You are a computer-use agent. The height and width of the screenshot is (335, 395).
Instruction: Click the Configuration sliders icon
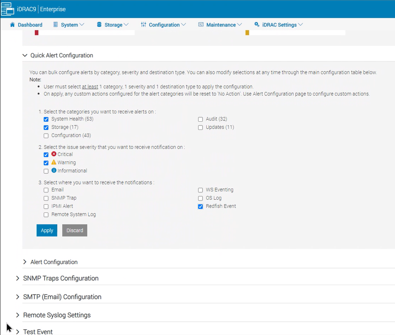click(144, 25)
